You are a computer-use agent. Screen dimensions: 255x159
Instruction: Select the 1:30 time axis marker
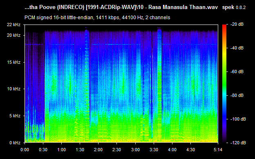(80, 150)
